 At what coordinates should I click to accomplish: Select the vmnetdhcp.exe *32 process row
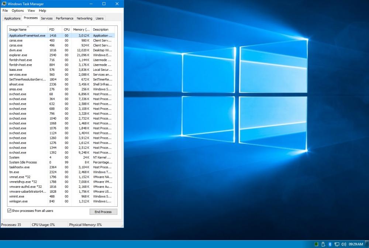click(x=23, y=182)
